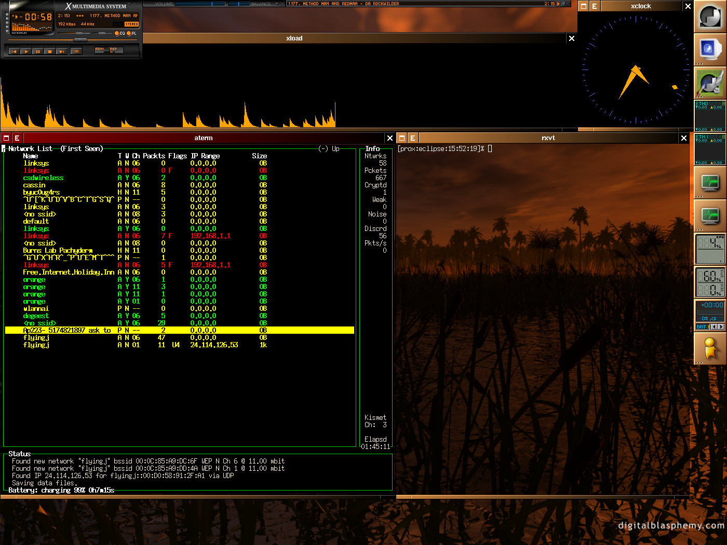Select Burns Lab Pachyderm network row
Viewport: 727px width, 545px height.
pyautogui.click(x=180, y=251)
